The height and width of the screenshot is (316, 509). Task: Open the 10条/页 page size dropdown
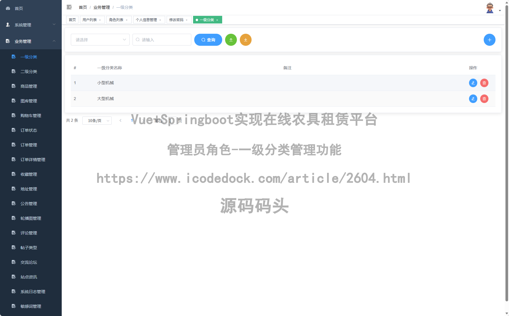(x=97, y=120)
